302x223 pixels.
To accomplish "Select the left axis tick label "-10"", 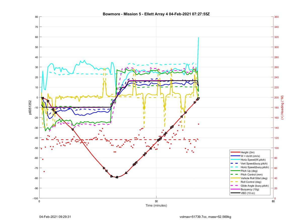I will tap(36, 108).
